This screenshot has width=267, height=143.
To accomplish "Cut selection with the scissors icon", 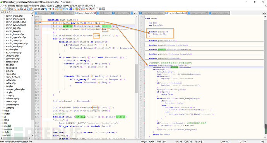I will click(x=25, y=9).
